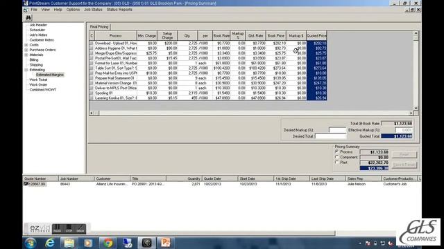Image resolution: width=444 pixels, height=249 pixels.
Task: Open the View menu
Action: [x=45, y=10]
